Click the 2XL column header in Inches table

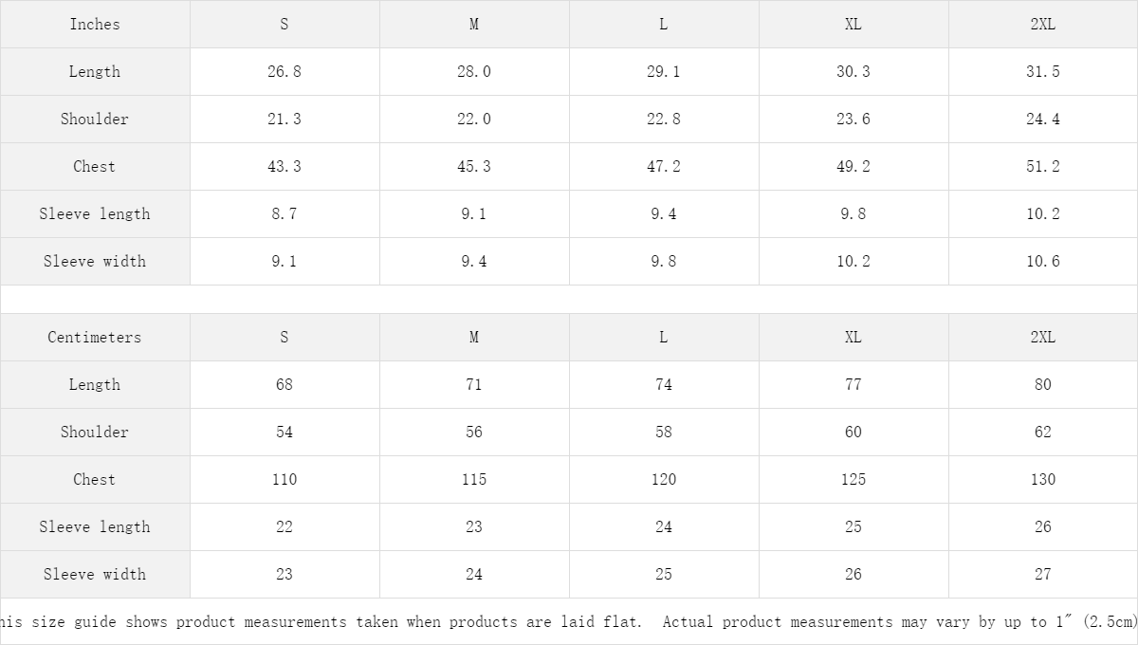[x=1043, y=25]
